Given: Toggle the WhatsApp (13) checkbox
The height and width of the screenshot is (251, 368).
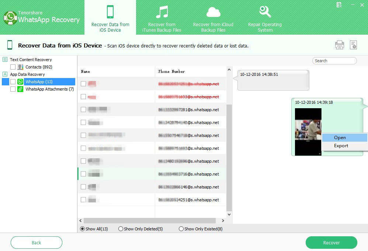Looking at the screenshot, I should click(x=13, y=82).
